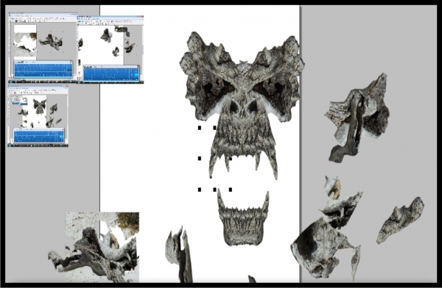Click the upper-right pasted screenshot thumbnail
442x288 pixels.
[110, 49]
